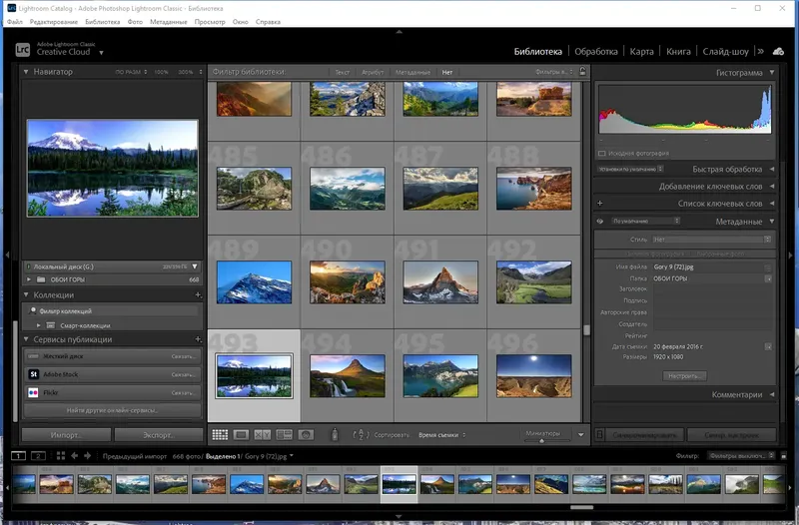The image size is (799, 525).
Task: Click the Экспорт button
Action: 158,435
